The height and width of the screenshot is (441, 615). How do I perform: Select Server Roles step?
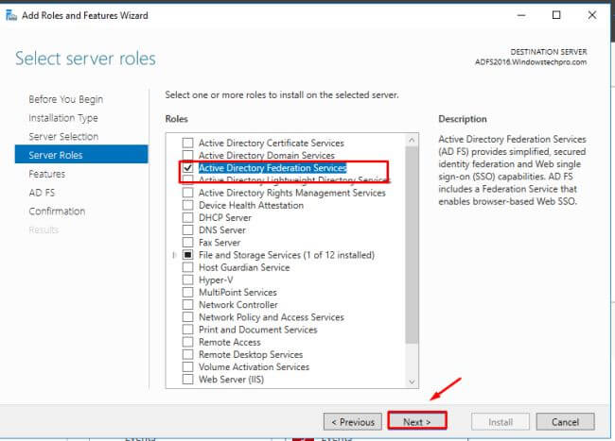click(x=81, y=155)
